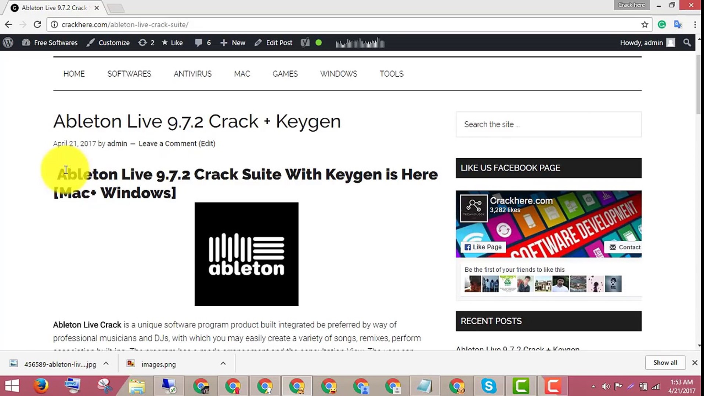The height and width of the screenshot is (396, 704).
Task: Click the Like star in admin bar
Action: pyautogui.click(x=172, y=43)
